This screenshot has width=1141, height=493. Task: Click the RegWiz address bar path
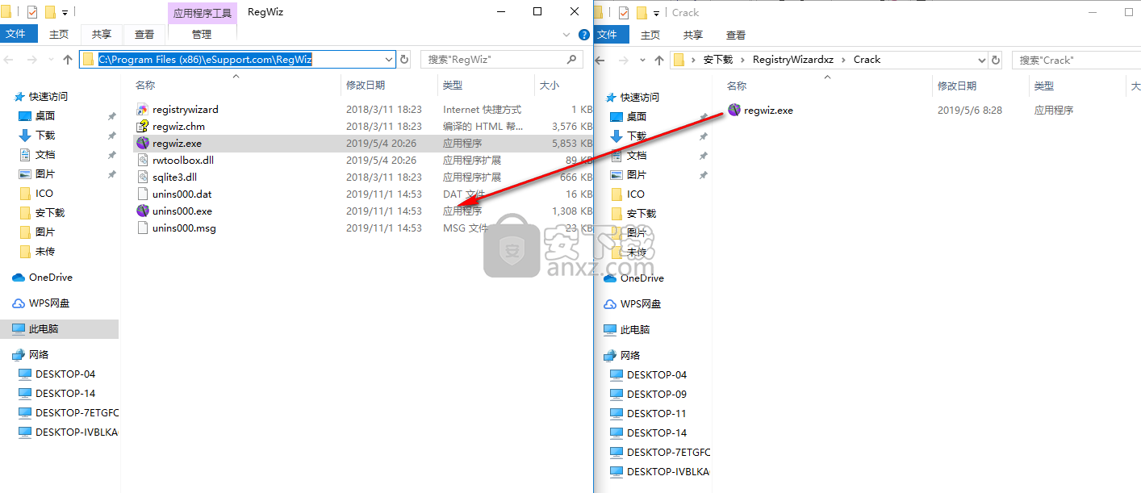click(x=205, y=59)
